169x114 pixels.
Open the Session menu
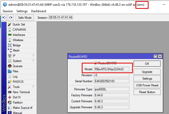[8, 11]
